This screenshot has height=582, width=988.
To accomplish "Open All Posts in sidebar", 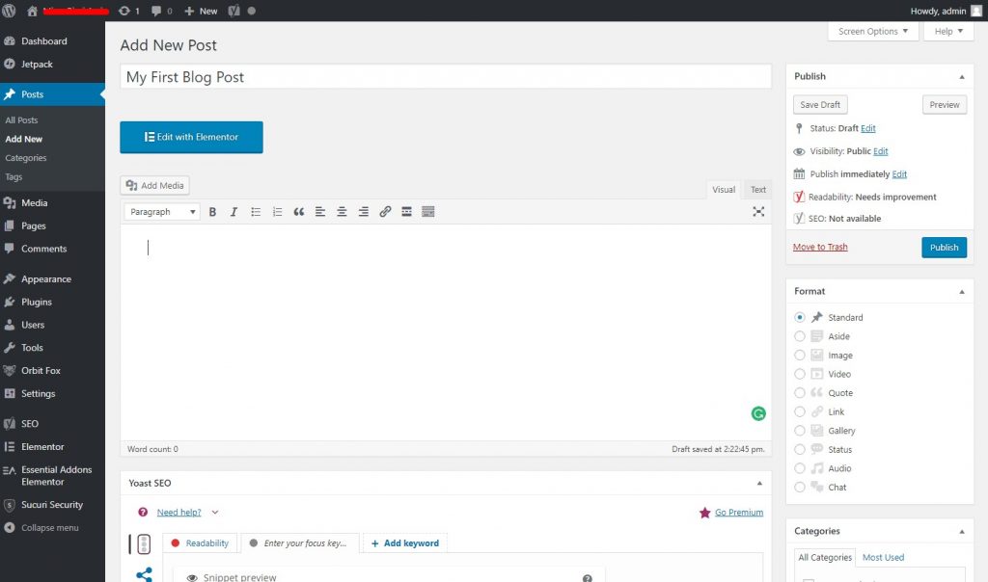I will tap(21, 120).
